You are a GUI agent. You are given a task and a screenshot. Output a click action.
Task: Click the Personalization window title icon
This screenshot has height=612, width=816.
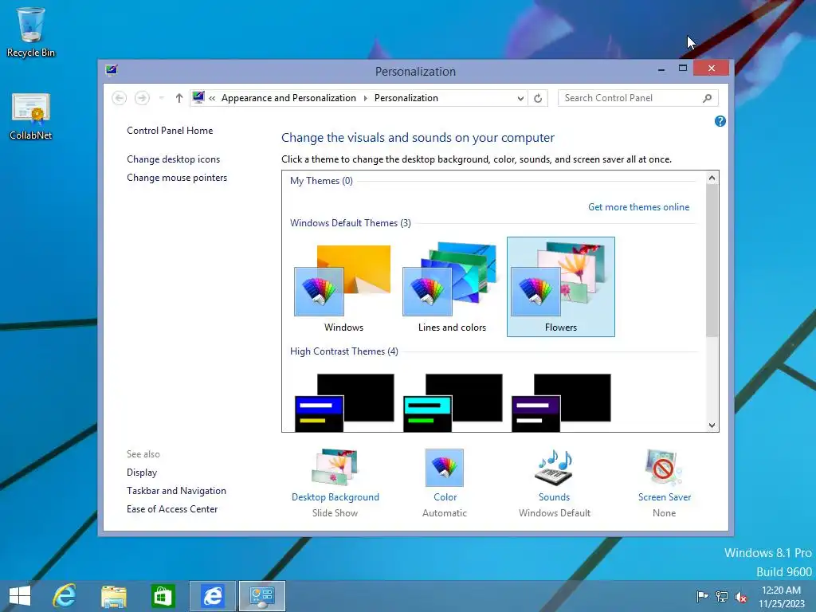coord(112,70)
